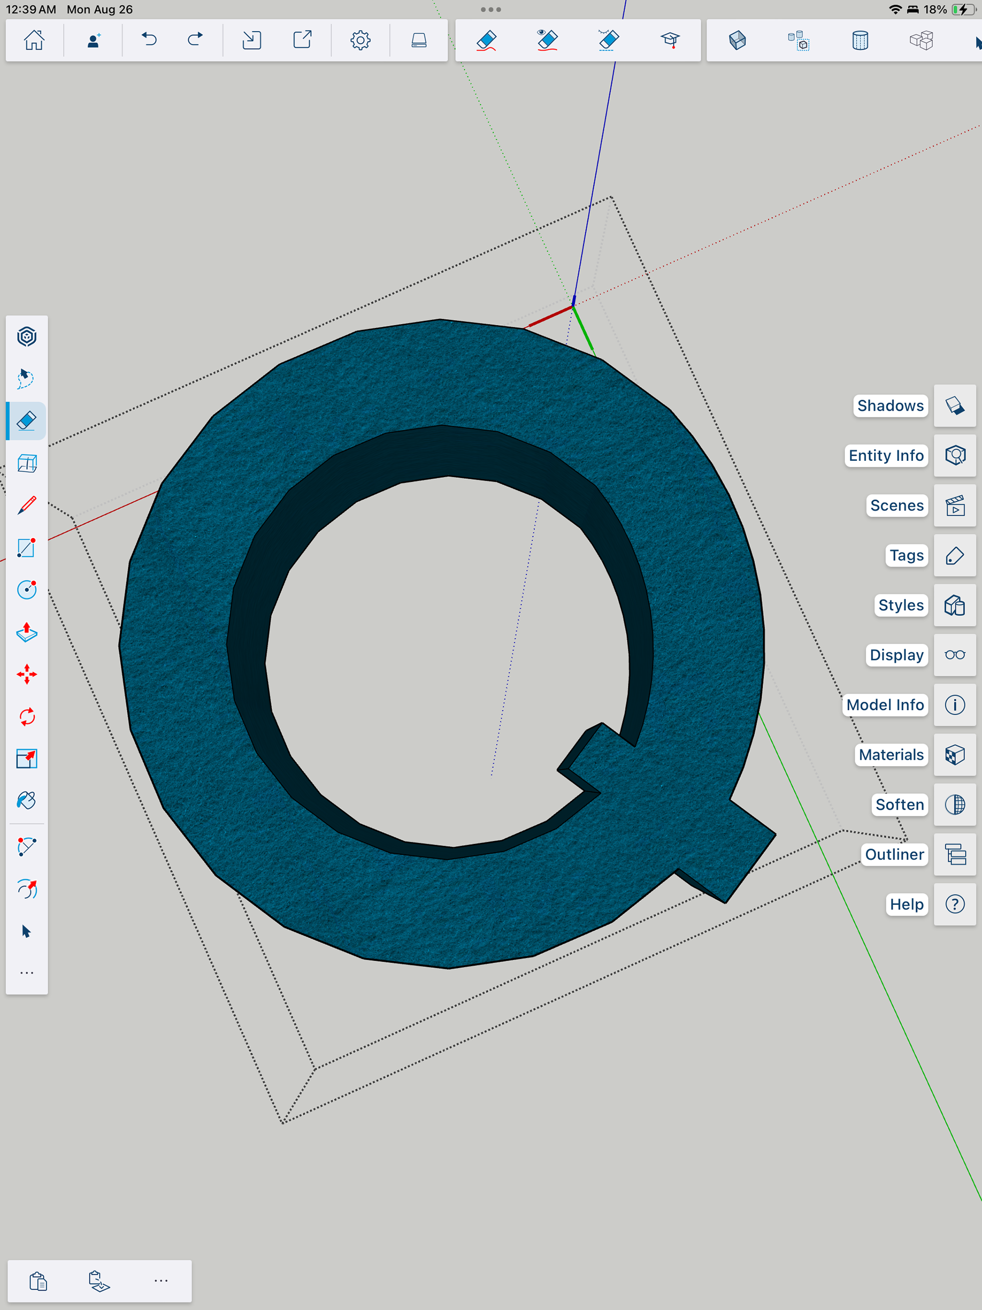Choose the Soften/Smooth eraser mode

tap(608, 40)
